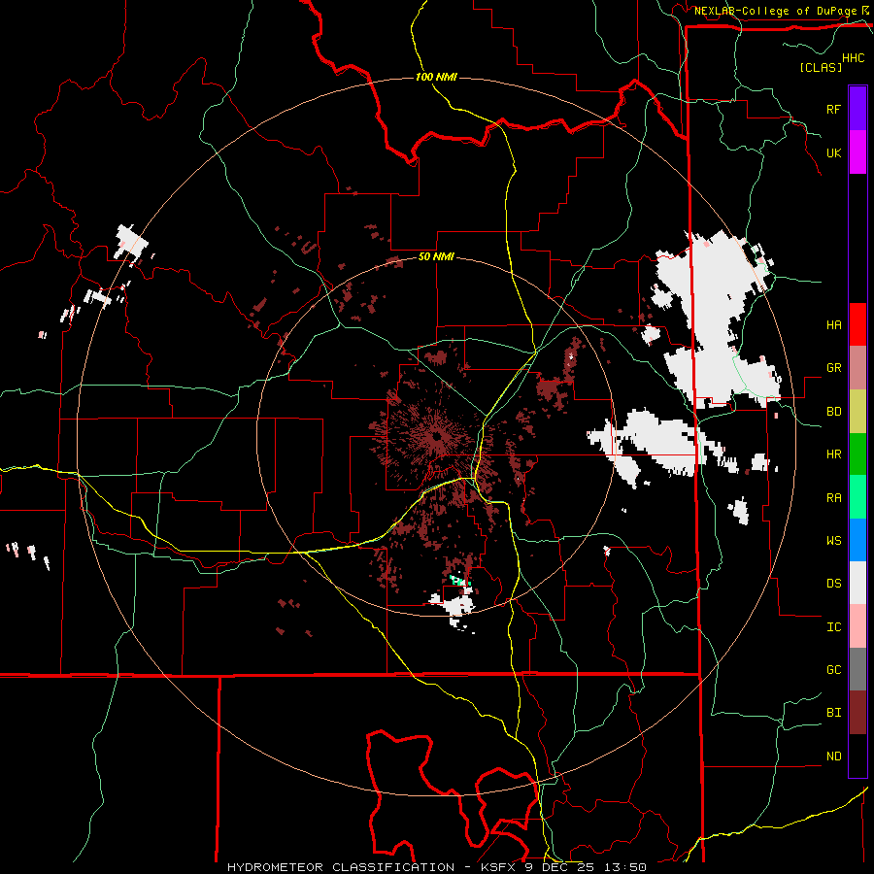Click the '50 NMI' range ring label
The width and height of the screenshot is (874, 874).
(436, 256)
